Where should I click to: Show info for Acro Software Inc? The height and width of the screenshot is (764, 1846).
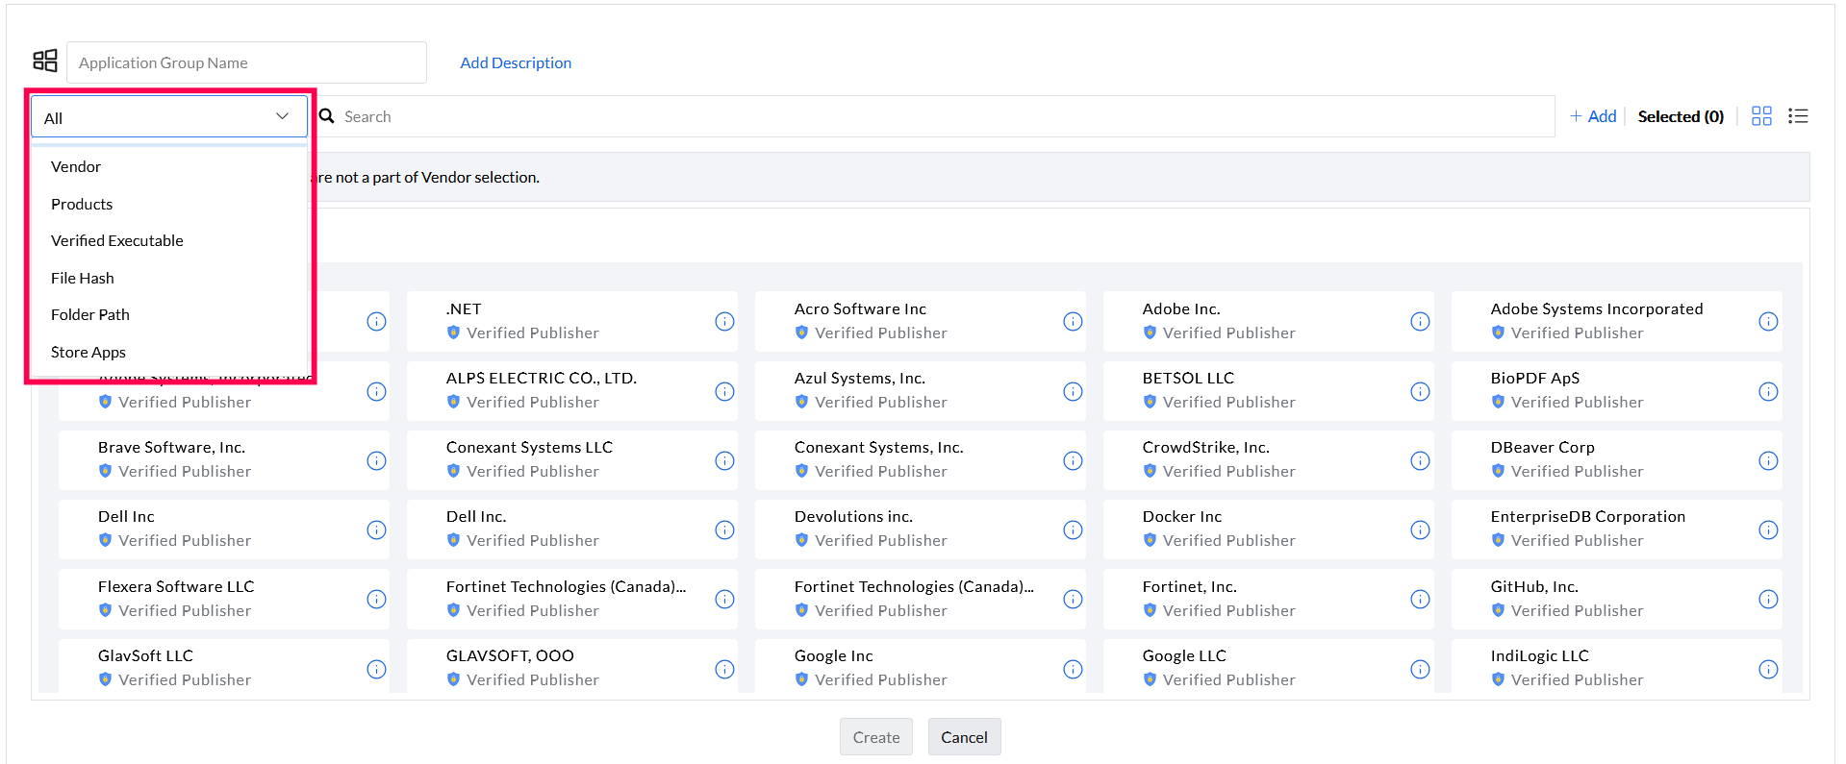(1073, 322)
